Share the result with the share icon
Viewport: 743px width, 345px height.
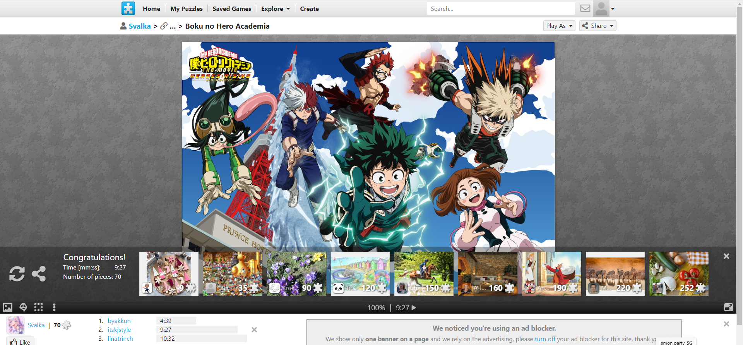coord(39,274)
